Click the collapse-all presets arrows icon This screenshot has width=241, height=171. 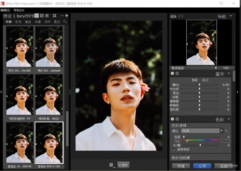(x=55, y=16)
